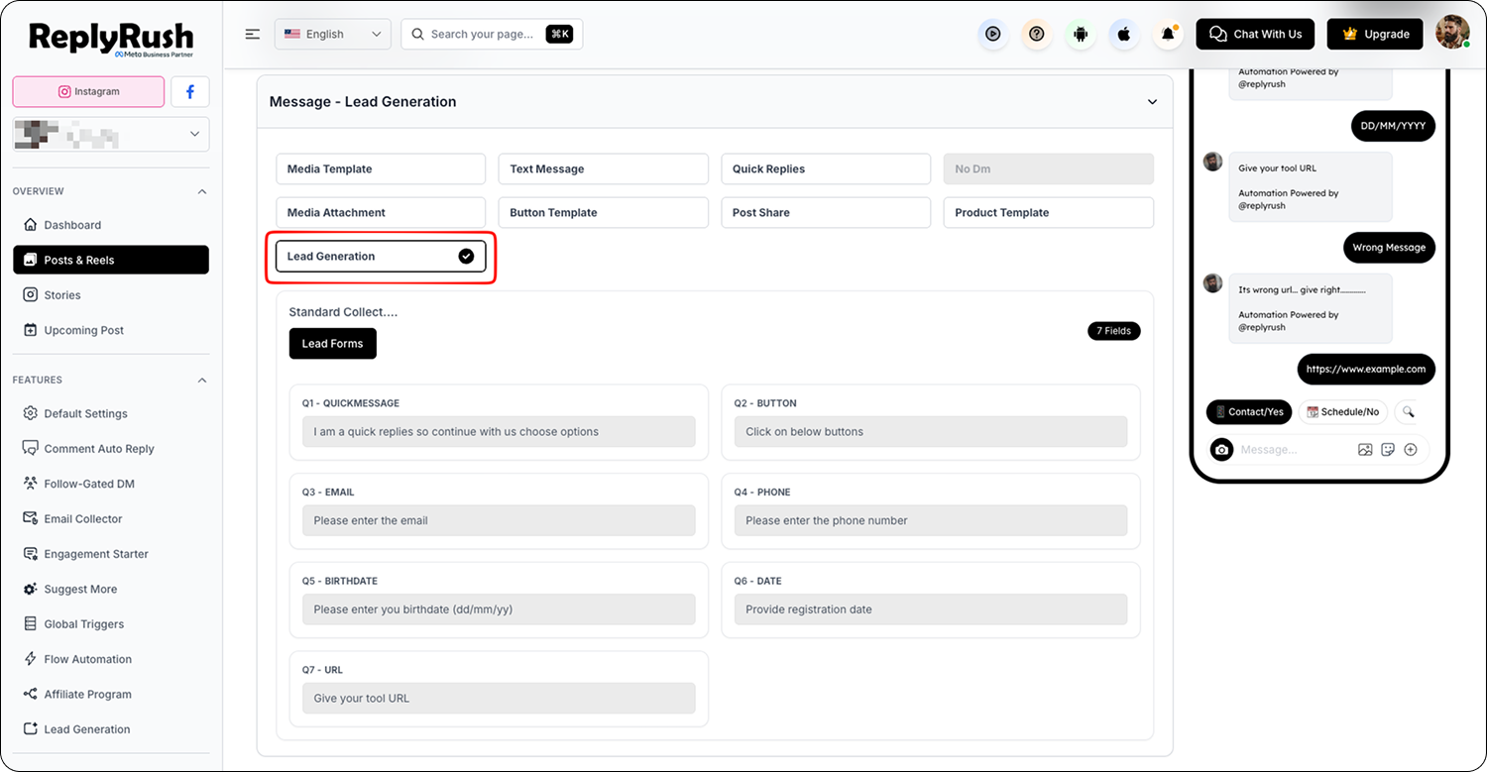Open Comment Auto Reply
1487x772 pixels.
pos(111,449)
